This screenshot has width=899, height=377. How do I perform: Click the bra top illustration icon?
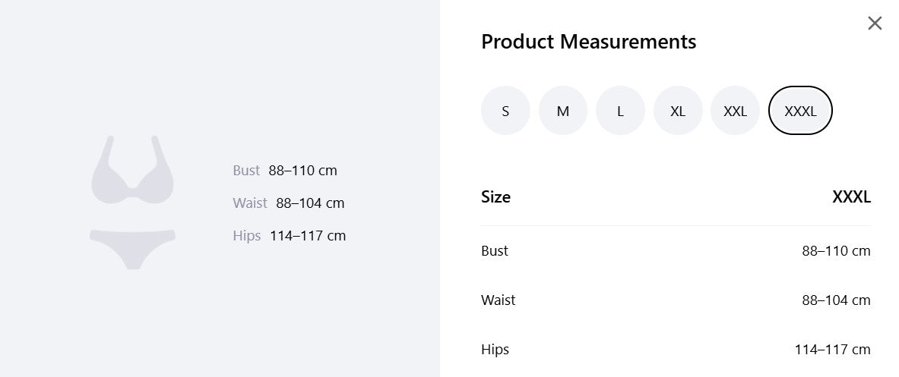pos(132,169)
